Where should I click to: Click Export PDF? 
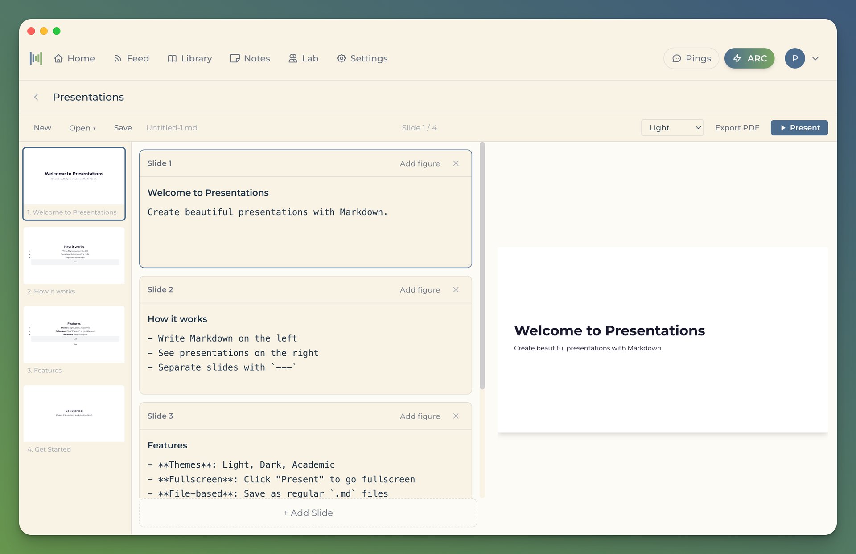[x=737, y=128]
